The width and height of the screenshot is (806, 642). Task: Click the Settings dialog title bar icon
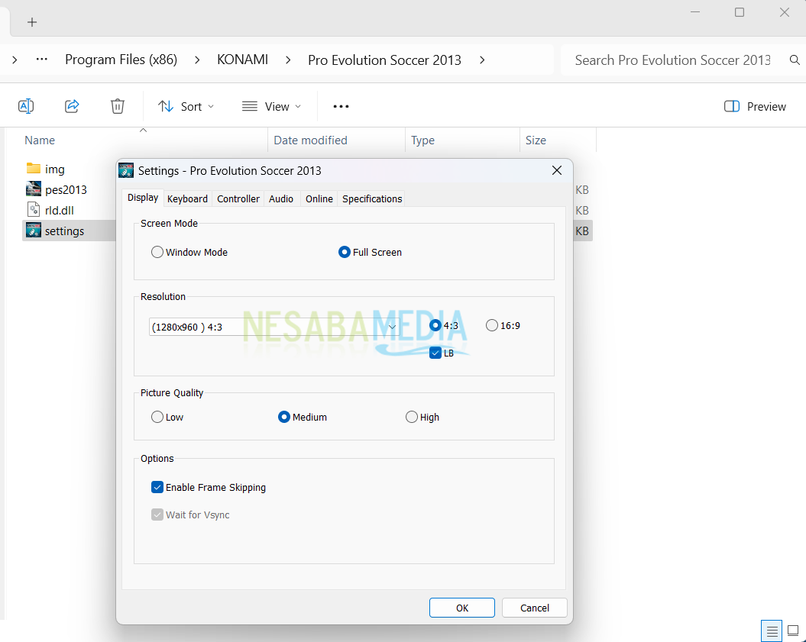point(126,170)
